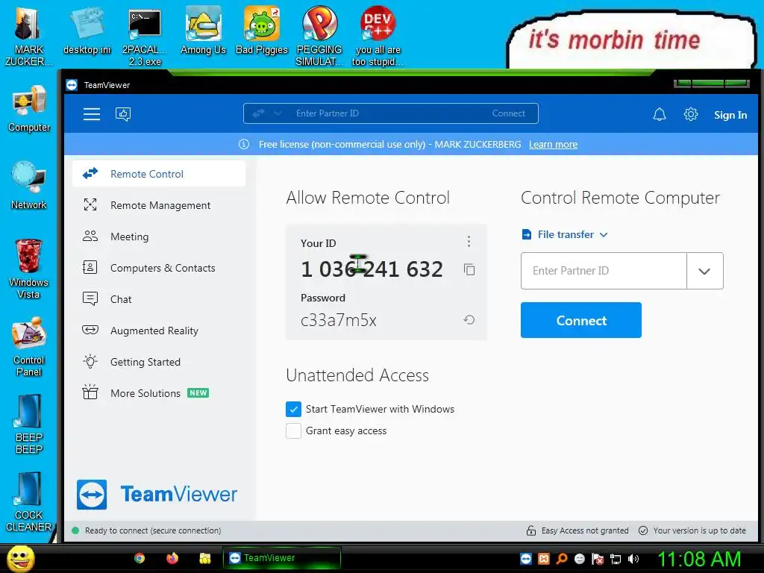Screen dimensions: 764x573
Task: Click the blue Connect button
Action: point(580,320)
